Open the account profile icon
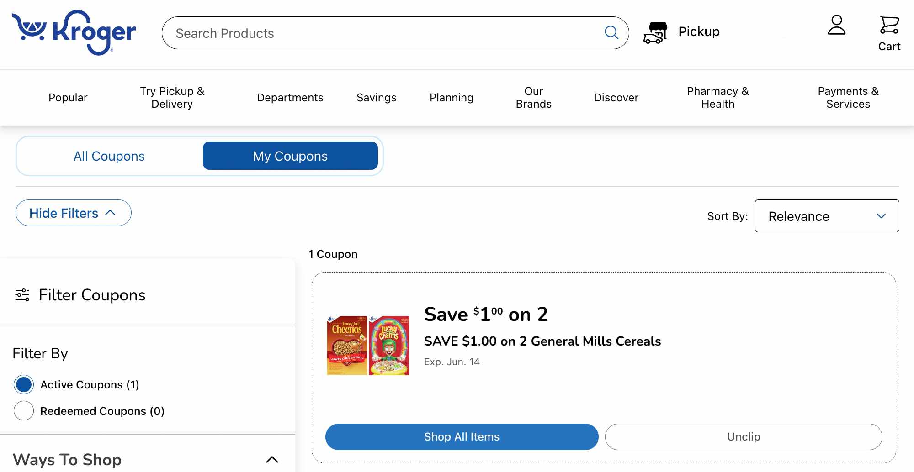Viewport: 914px width, 472px height. pos(837,25)
